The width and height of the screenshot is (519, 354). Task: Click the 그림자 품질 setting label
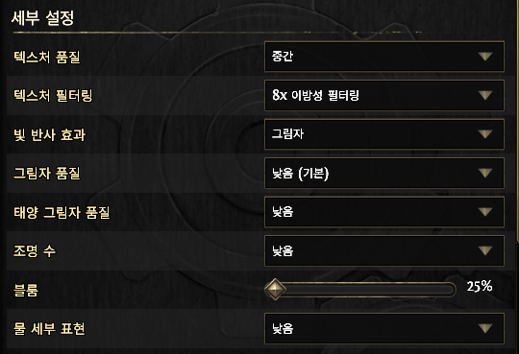click(47, 174)
